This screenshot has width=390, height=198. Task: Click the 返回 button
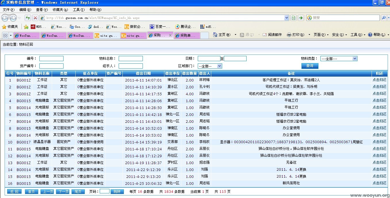tap(14, 192)
